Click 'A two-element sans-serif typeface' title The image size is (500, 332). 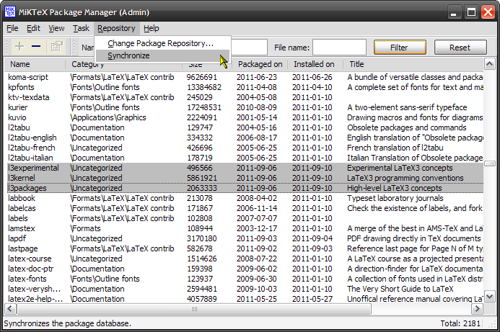[x=407, y=107]
